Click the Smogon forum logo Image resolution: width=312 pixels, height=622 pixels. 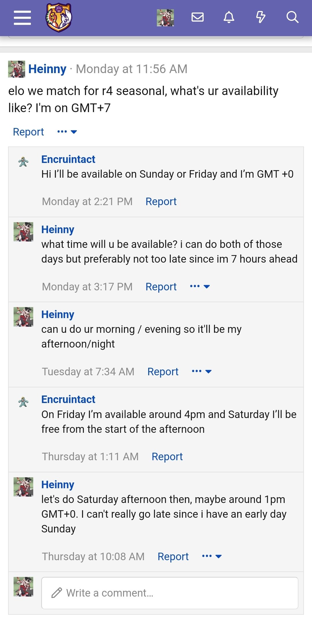coord(59,18)
